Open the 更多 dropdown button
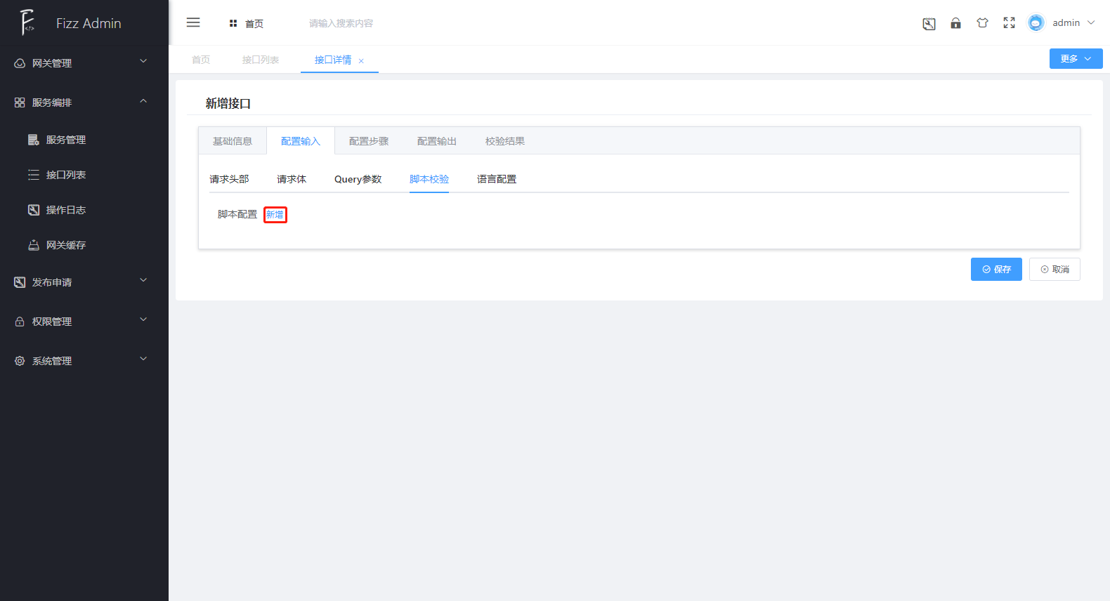The image size is (1110, 601). coord(1075,59)
